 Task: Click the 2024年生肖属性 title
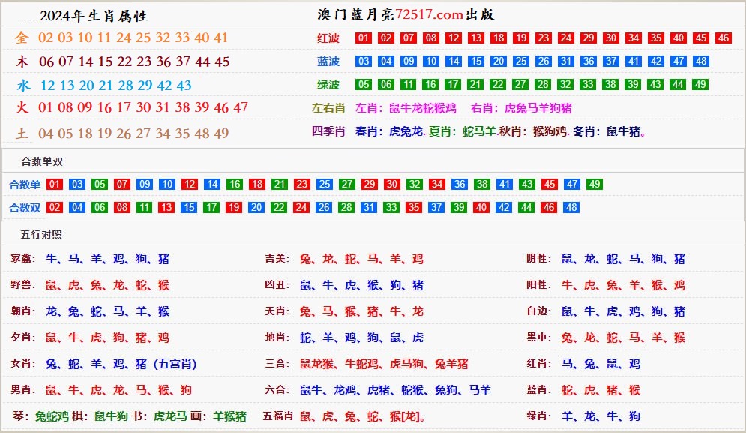point(94,16)
